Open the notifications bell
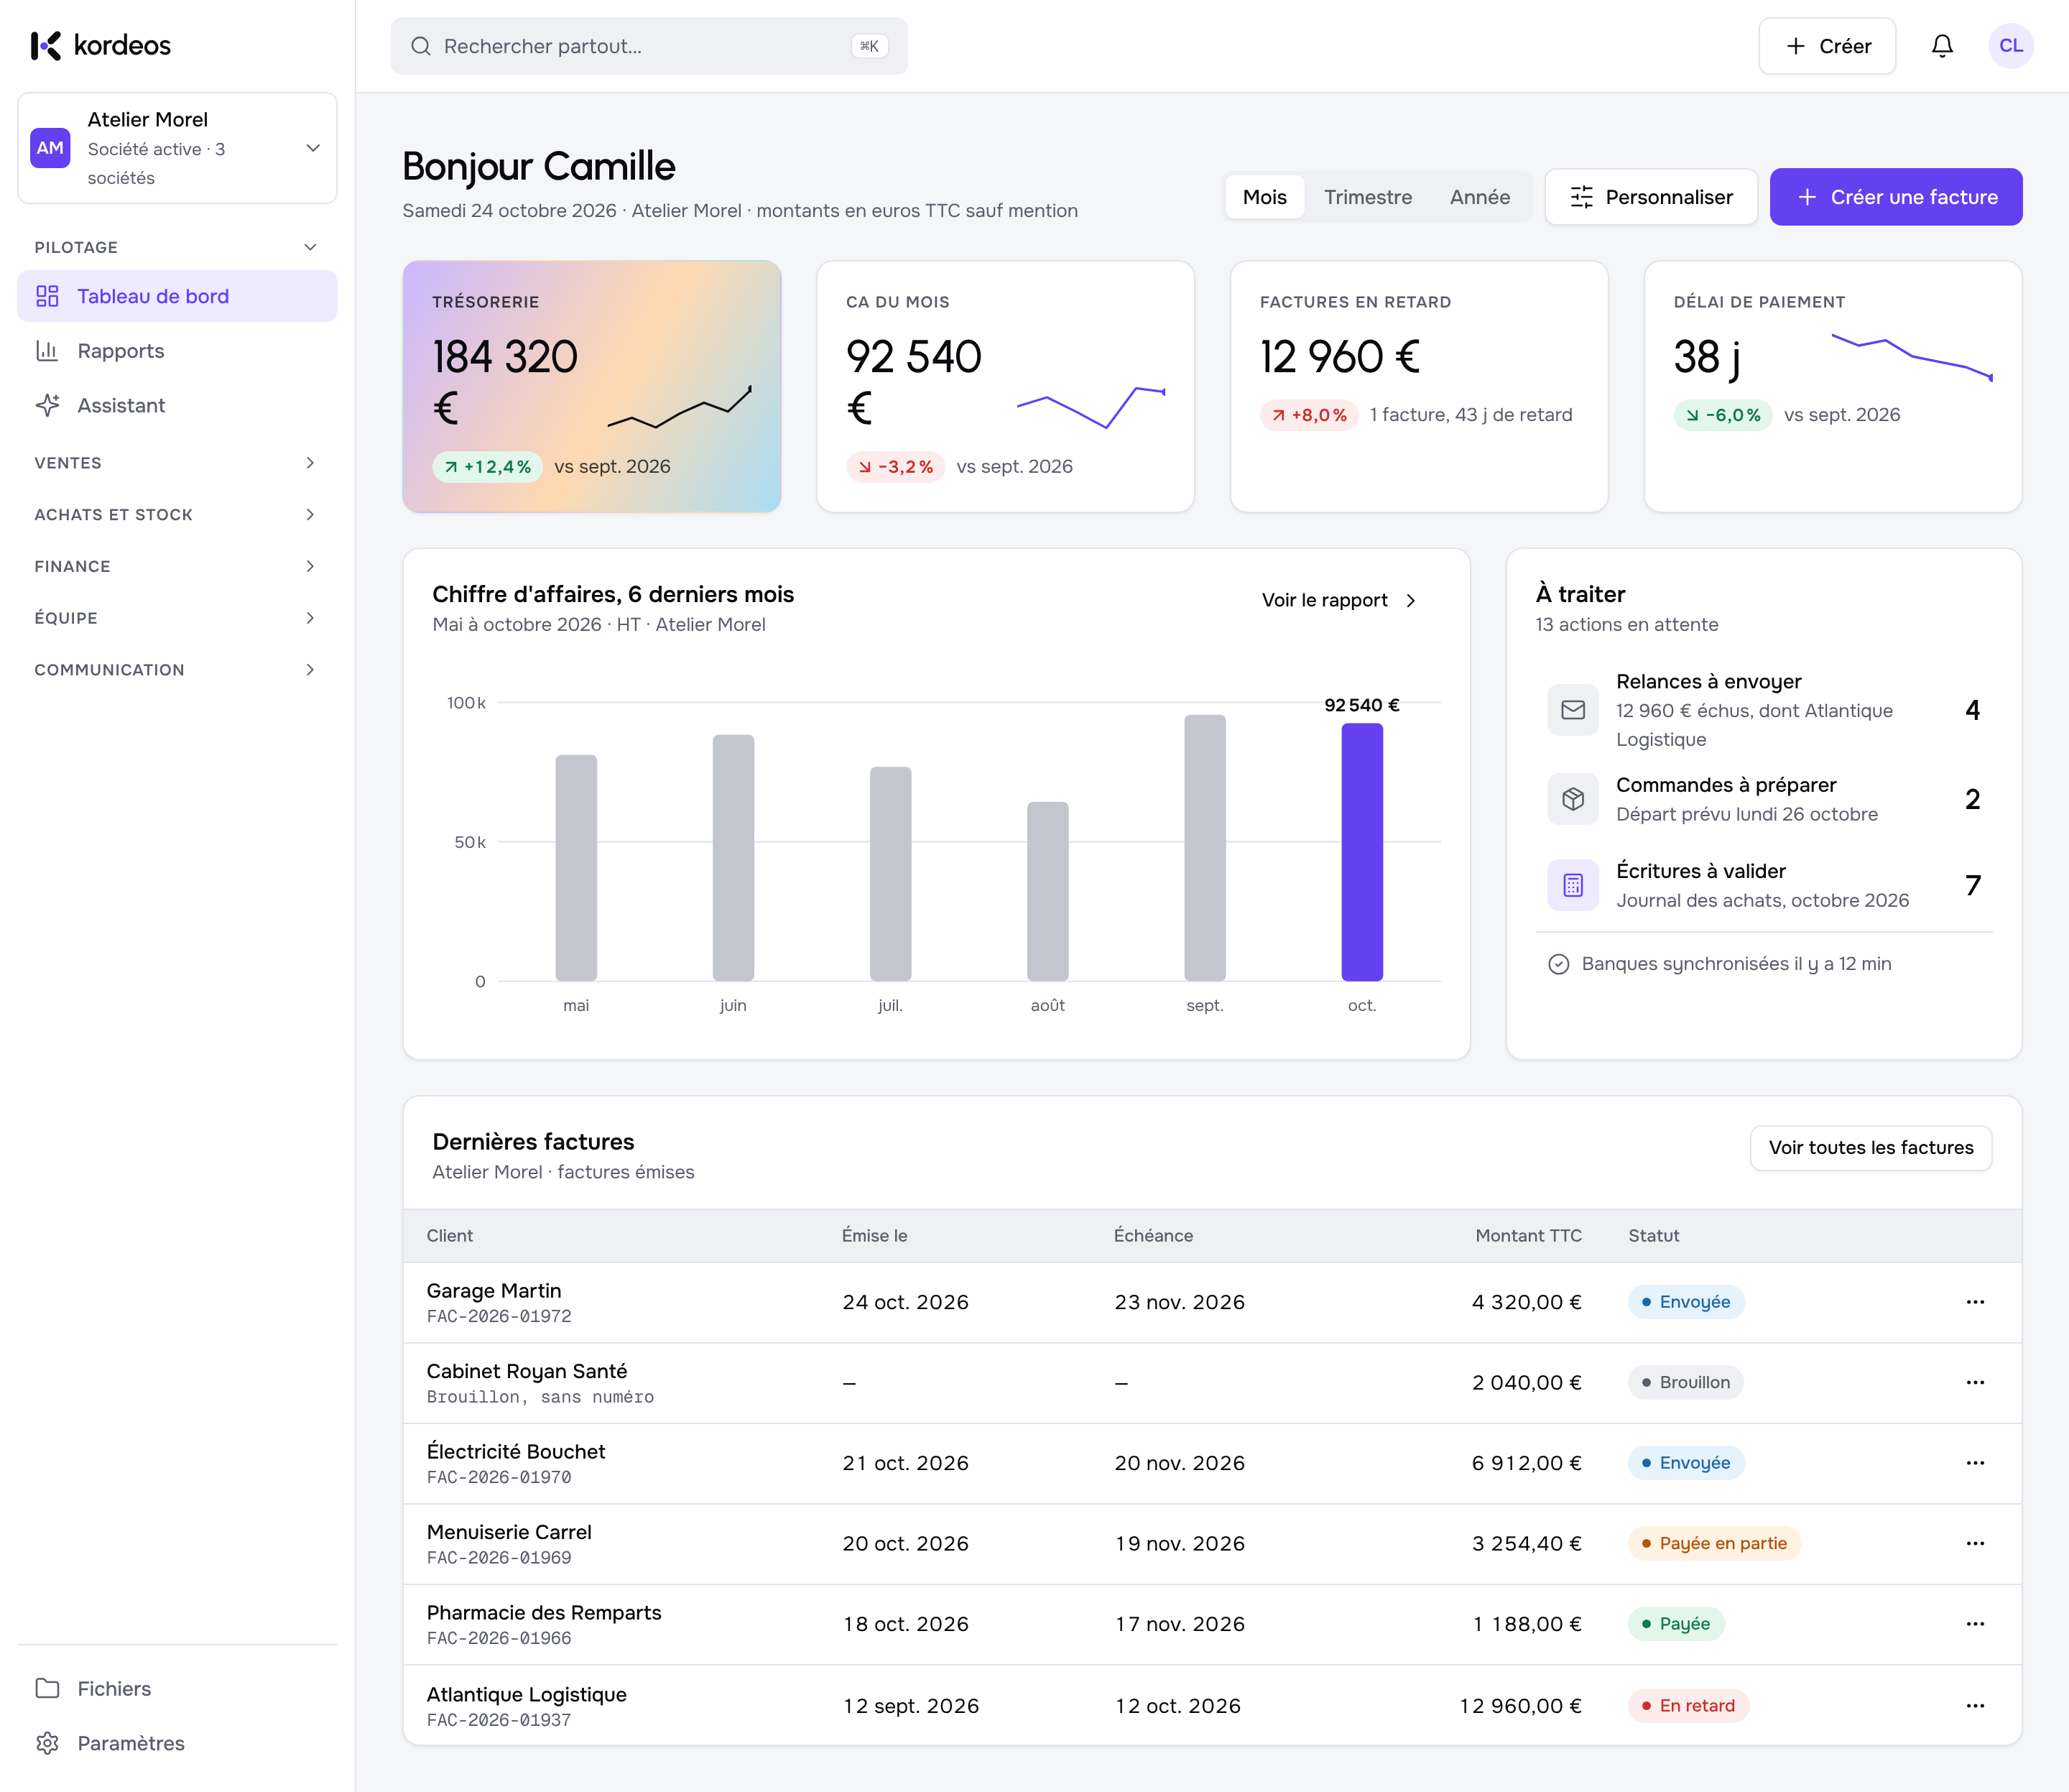2069x1792 pixels. [1942, 46]
